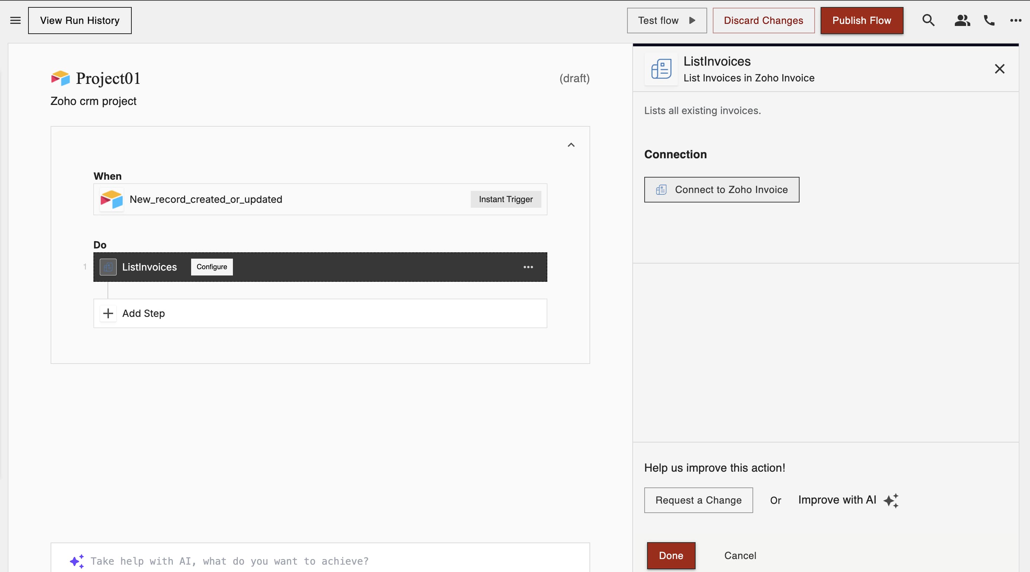Close the ListInvoices side panel
Screen dimensions: 1030x572
pyautogui.click(x=999, y=69)
